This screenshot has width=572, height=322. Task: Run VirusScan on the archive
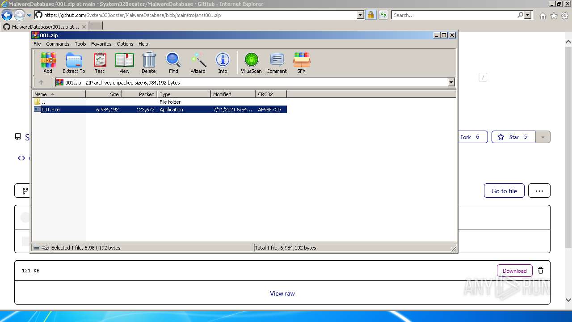point(251,63)
